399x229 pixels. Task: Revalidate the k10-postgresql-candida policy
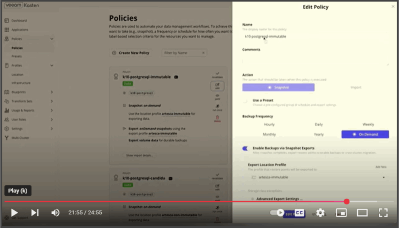pos(217,176)
